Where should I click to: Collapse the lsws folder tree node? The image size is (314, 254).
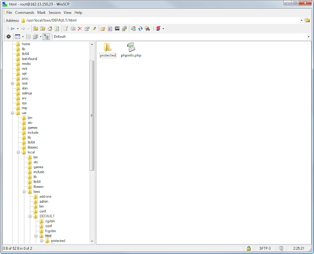(24, 192)
